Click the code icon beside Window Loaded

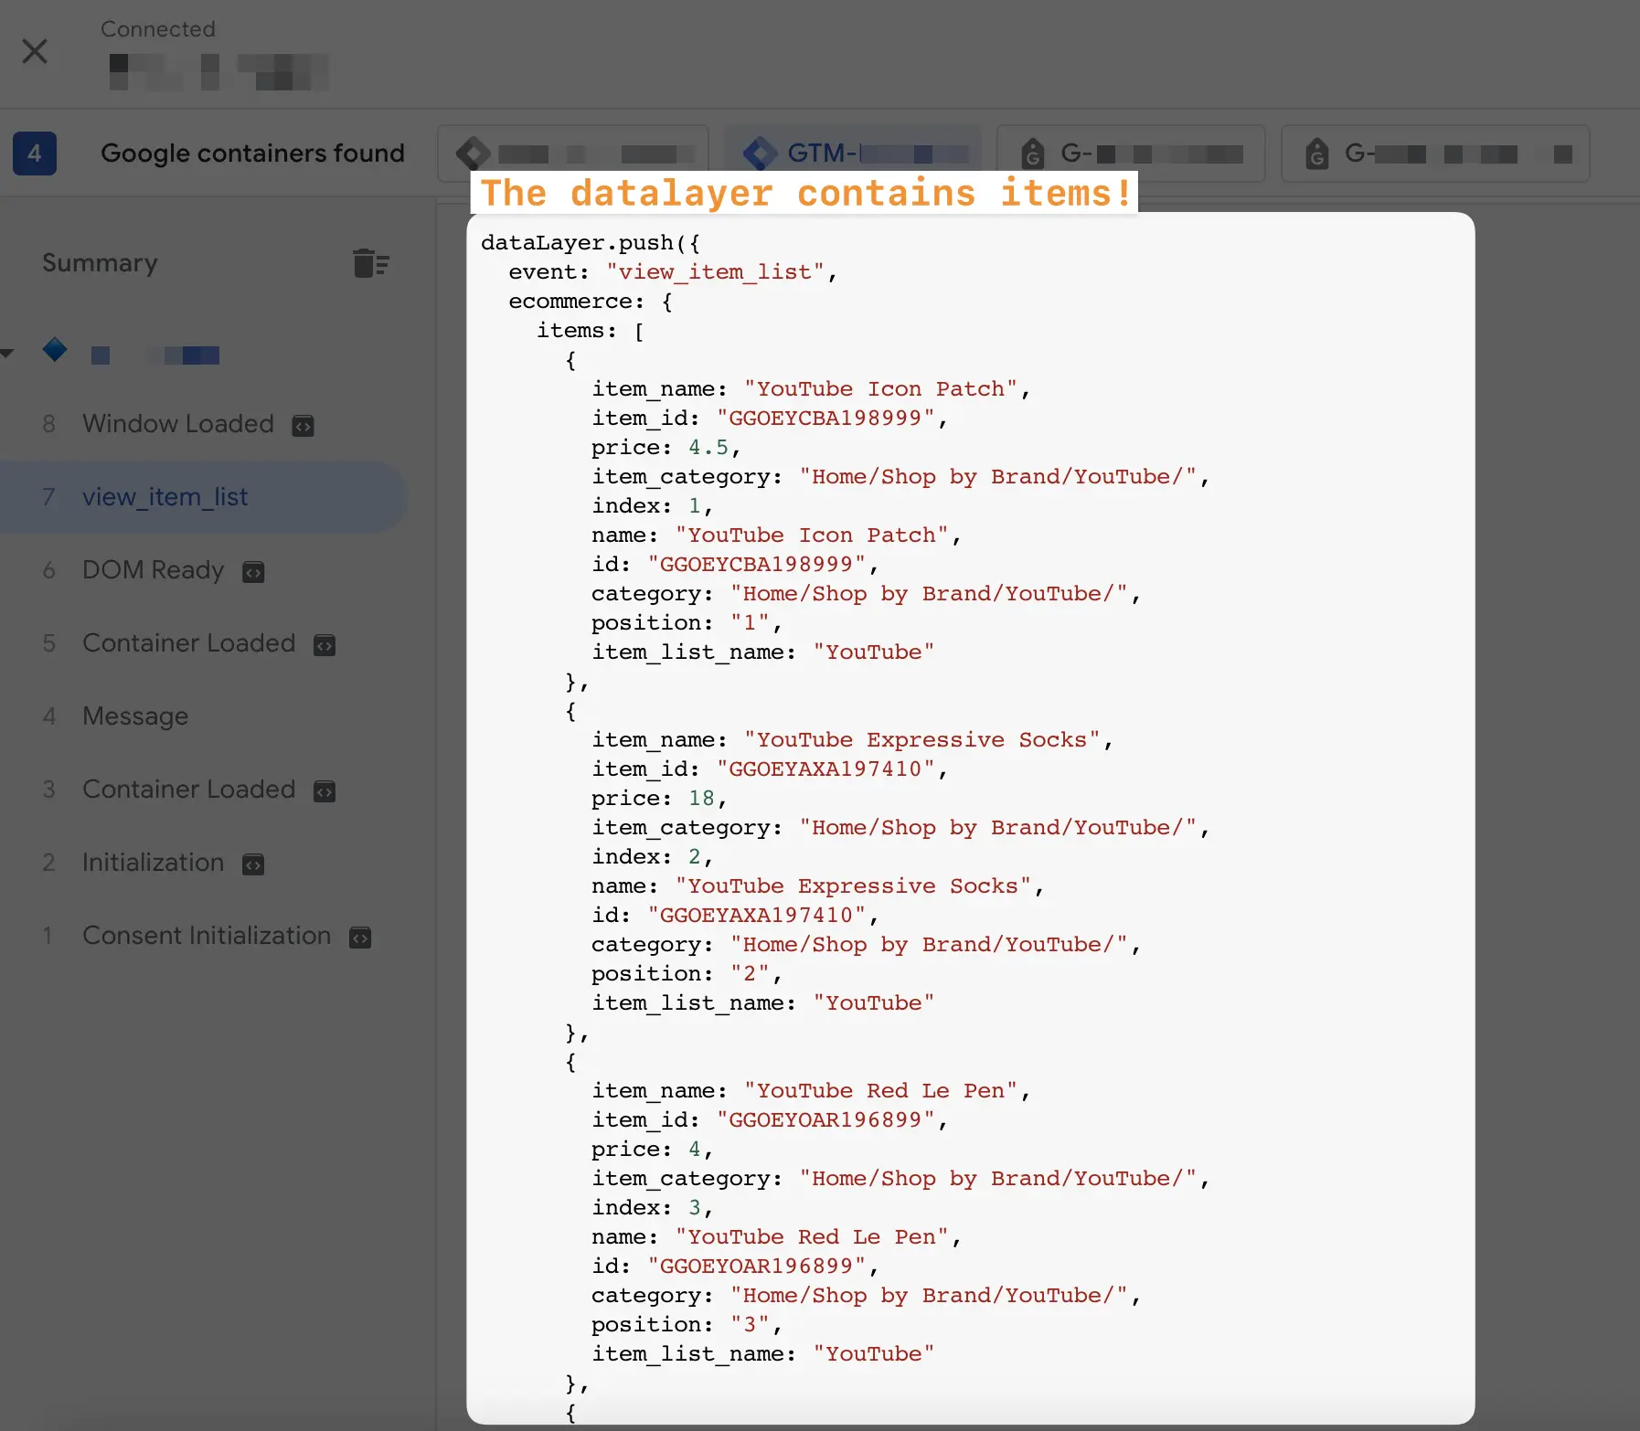[303, 425]
